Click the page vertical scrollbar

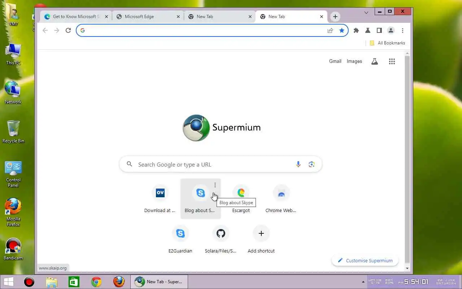(407, 159)
